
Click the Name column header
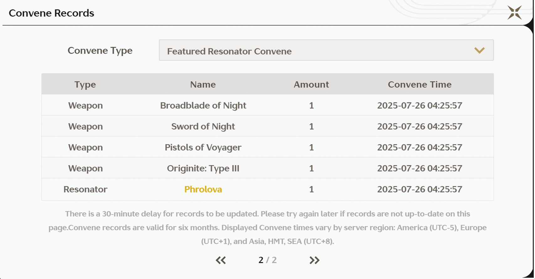[203, 84]
